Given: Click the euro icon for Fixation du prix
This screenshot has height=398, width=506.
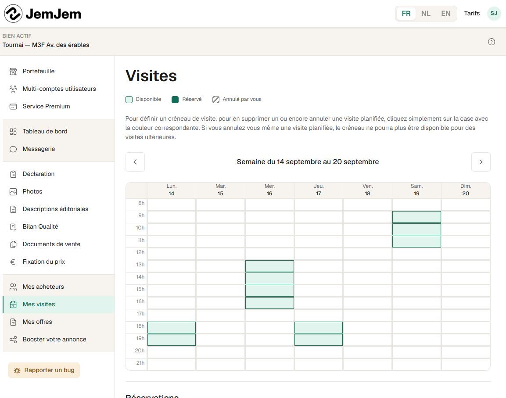Looking at the screenshot, I should (x=13, y=262).
